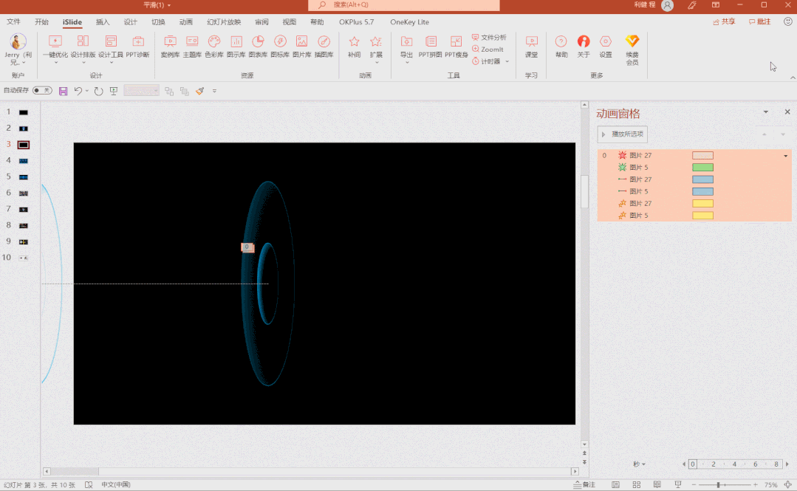Collapse the ribbon with the chevron

[x=793, y=78]
